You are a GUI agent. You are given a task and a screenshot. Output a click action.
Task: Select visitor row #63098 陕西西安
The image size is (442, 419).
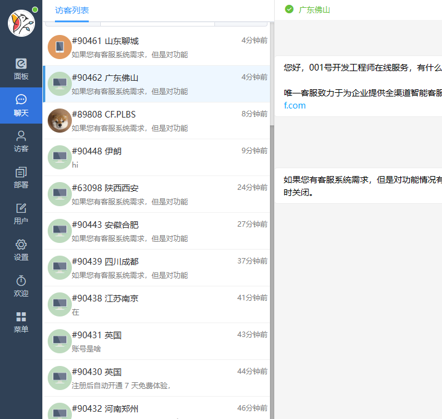156,194
